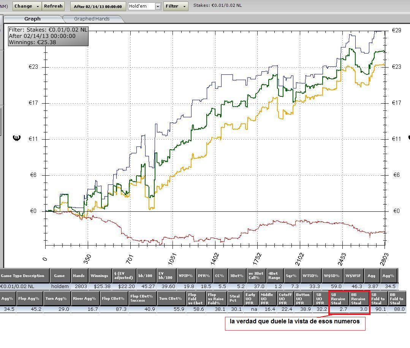Screen dimensions: 410x348
Task: Click the 3.0 BB Reraise Steal value
Action: pyautogui.click(x=364, y=309)
